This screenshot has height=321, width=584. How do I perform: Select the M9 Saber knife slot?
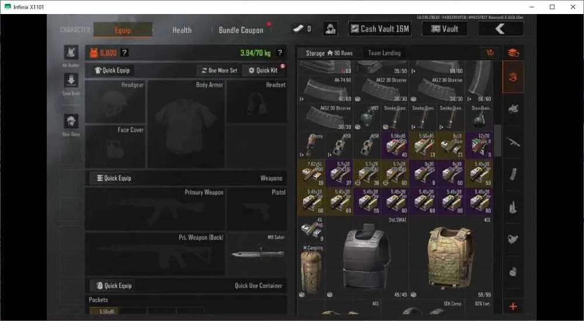point(256,254)
